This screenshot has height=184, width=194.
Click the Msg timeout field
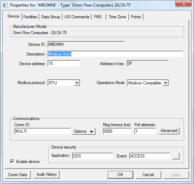pyautogui.click(x=117, y=131)
